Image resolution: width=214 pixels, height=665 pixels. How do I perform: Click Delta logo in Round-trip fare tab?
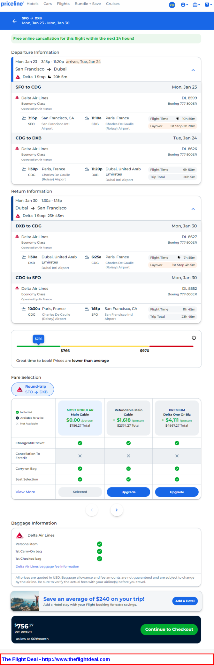(x=20, y=389)
